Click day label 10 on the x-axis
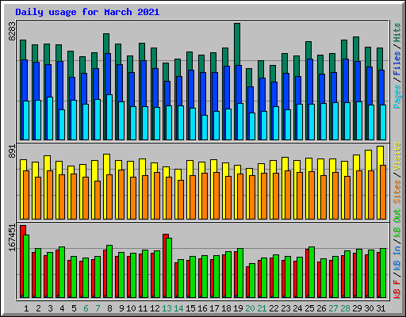This screenshot has height=317, width=406. 131,308
